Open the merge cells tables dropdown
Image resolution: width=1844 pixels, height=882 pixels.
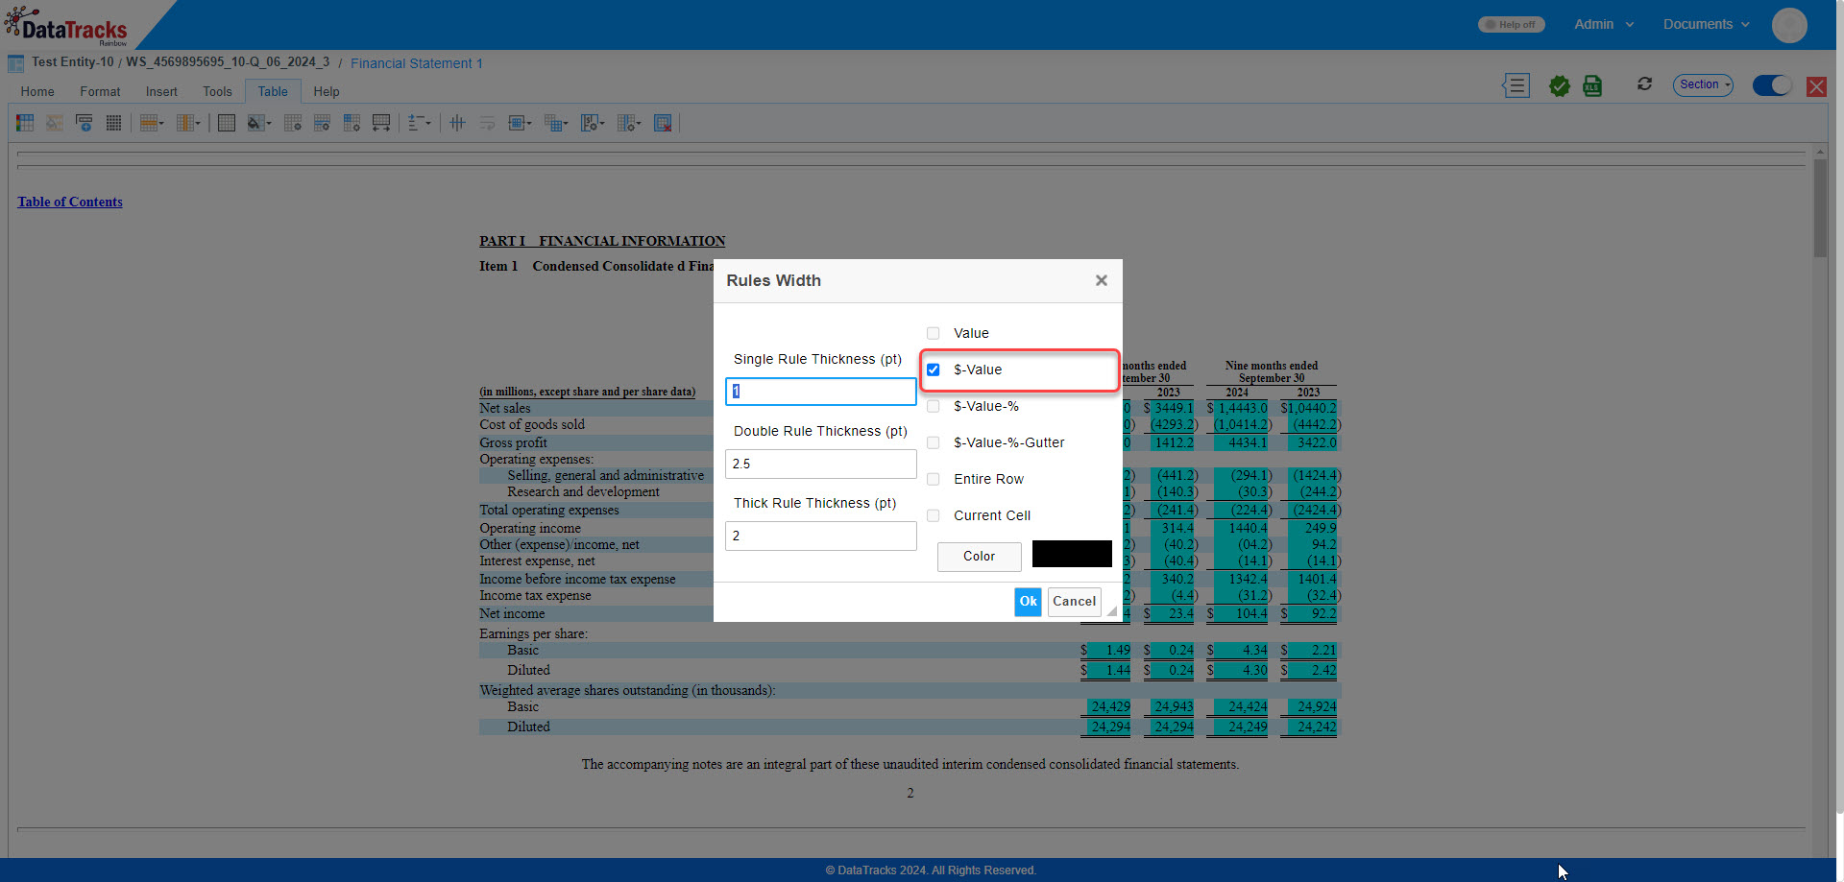pyautogui.click(x=556, y=123)
